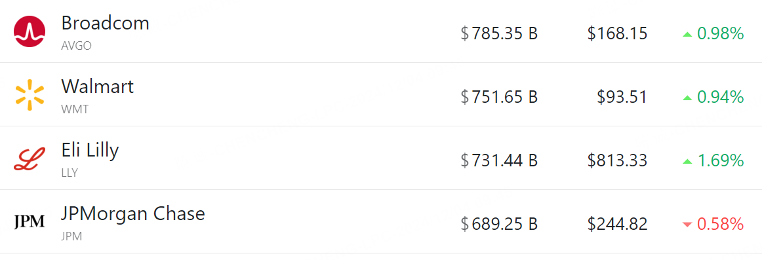Click red down arrow next to 0.58%
Viewport: 762px width, 260px height.
click(x=687, y=225)
